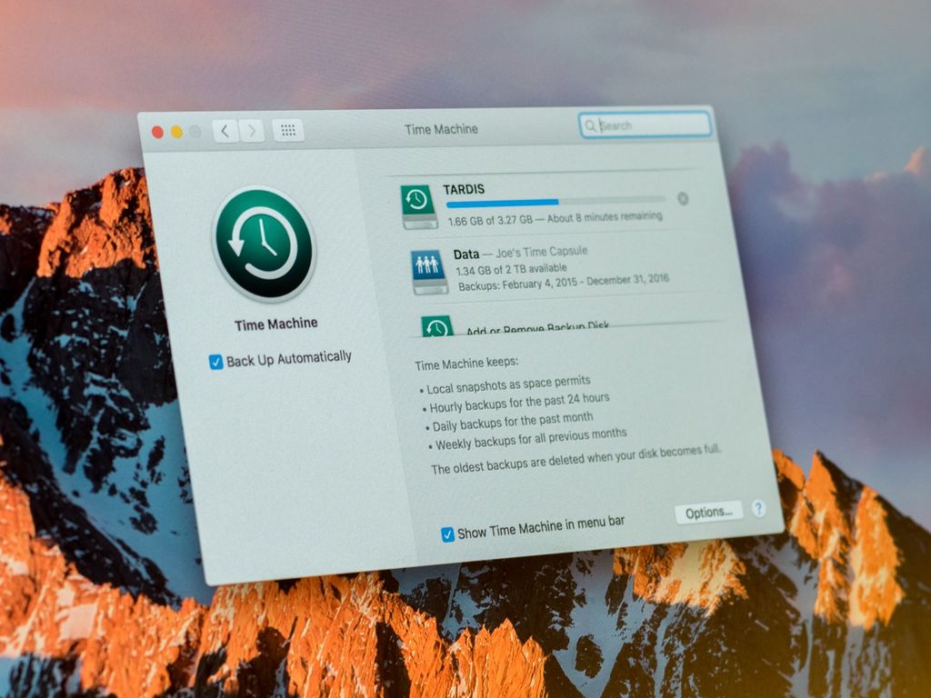The image size is (931, 698).
Task: Minimize the Time Machine window
Action: click(176, 130)
